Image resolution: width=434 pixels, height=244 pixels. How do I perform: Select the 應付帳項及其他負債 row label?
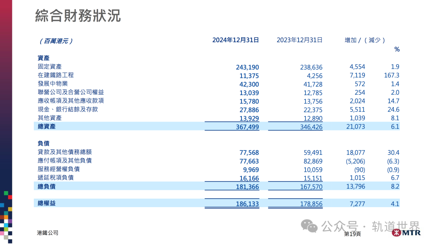click(65, 161)
